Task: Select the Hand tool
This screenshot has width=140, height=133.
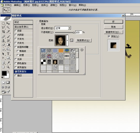Action: coord(3,67)
